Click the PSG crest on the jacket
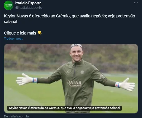The image size is (142, 118). (x=82, y=72)
